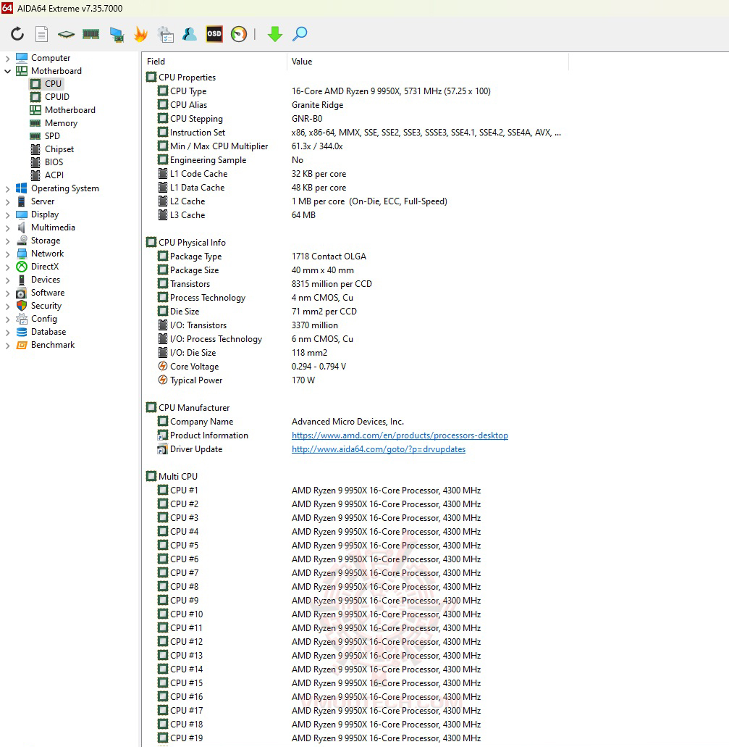Open the aida64 drvupdates link
The height and width of the screenshot is (747, 729).
379,449
